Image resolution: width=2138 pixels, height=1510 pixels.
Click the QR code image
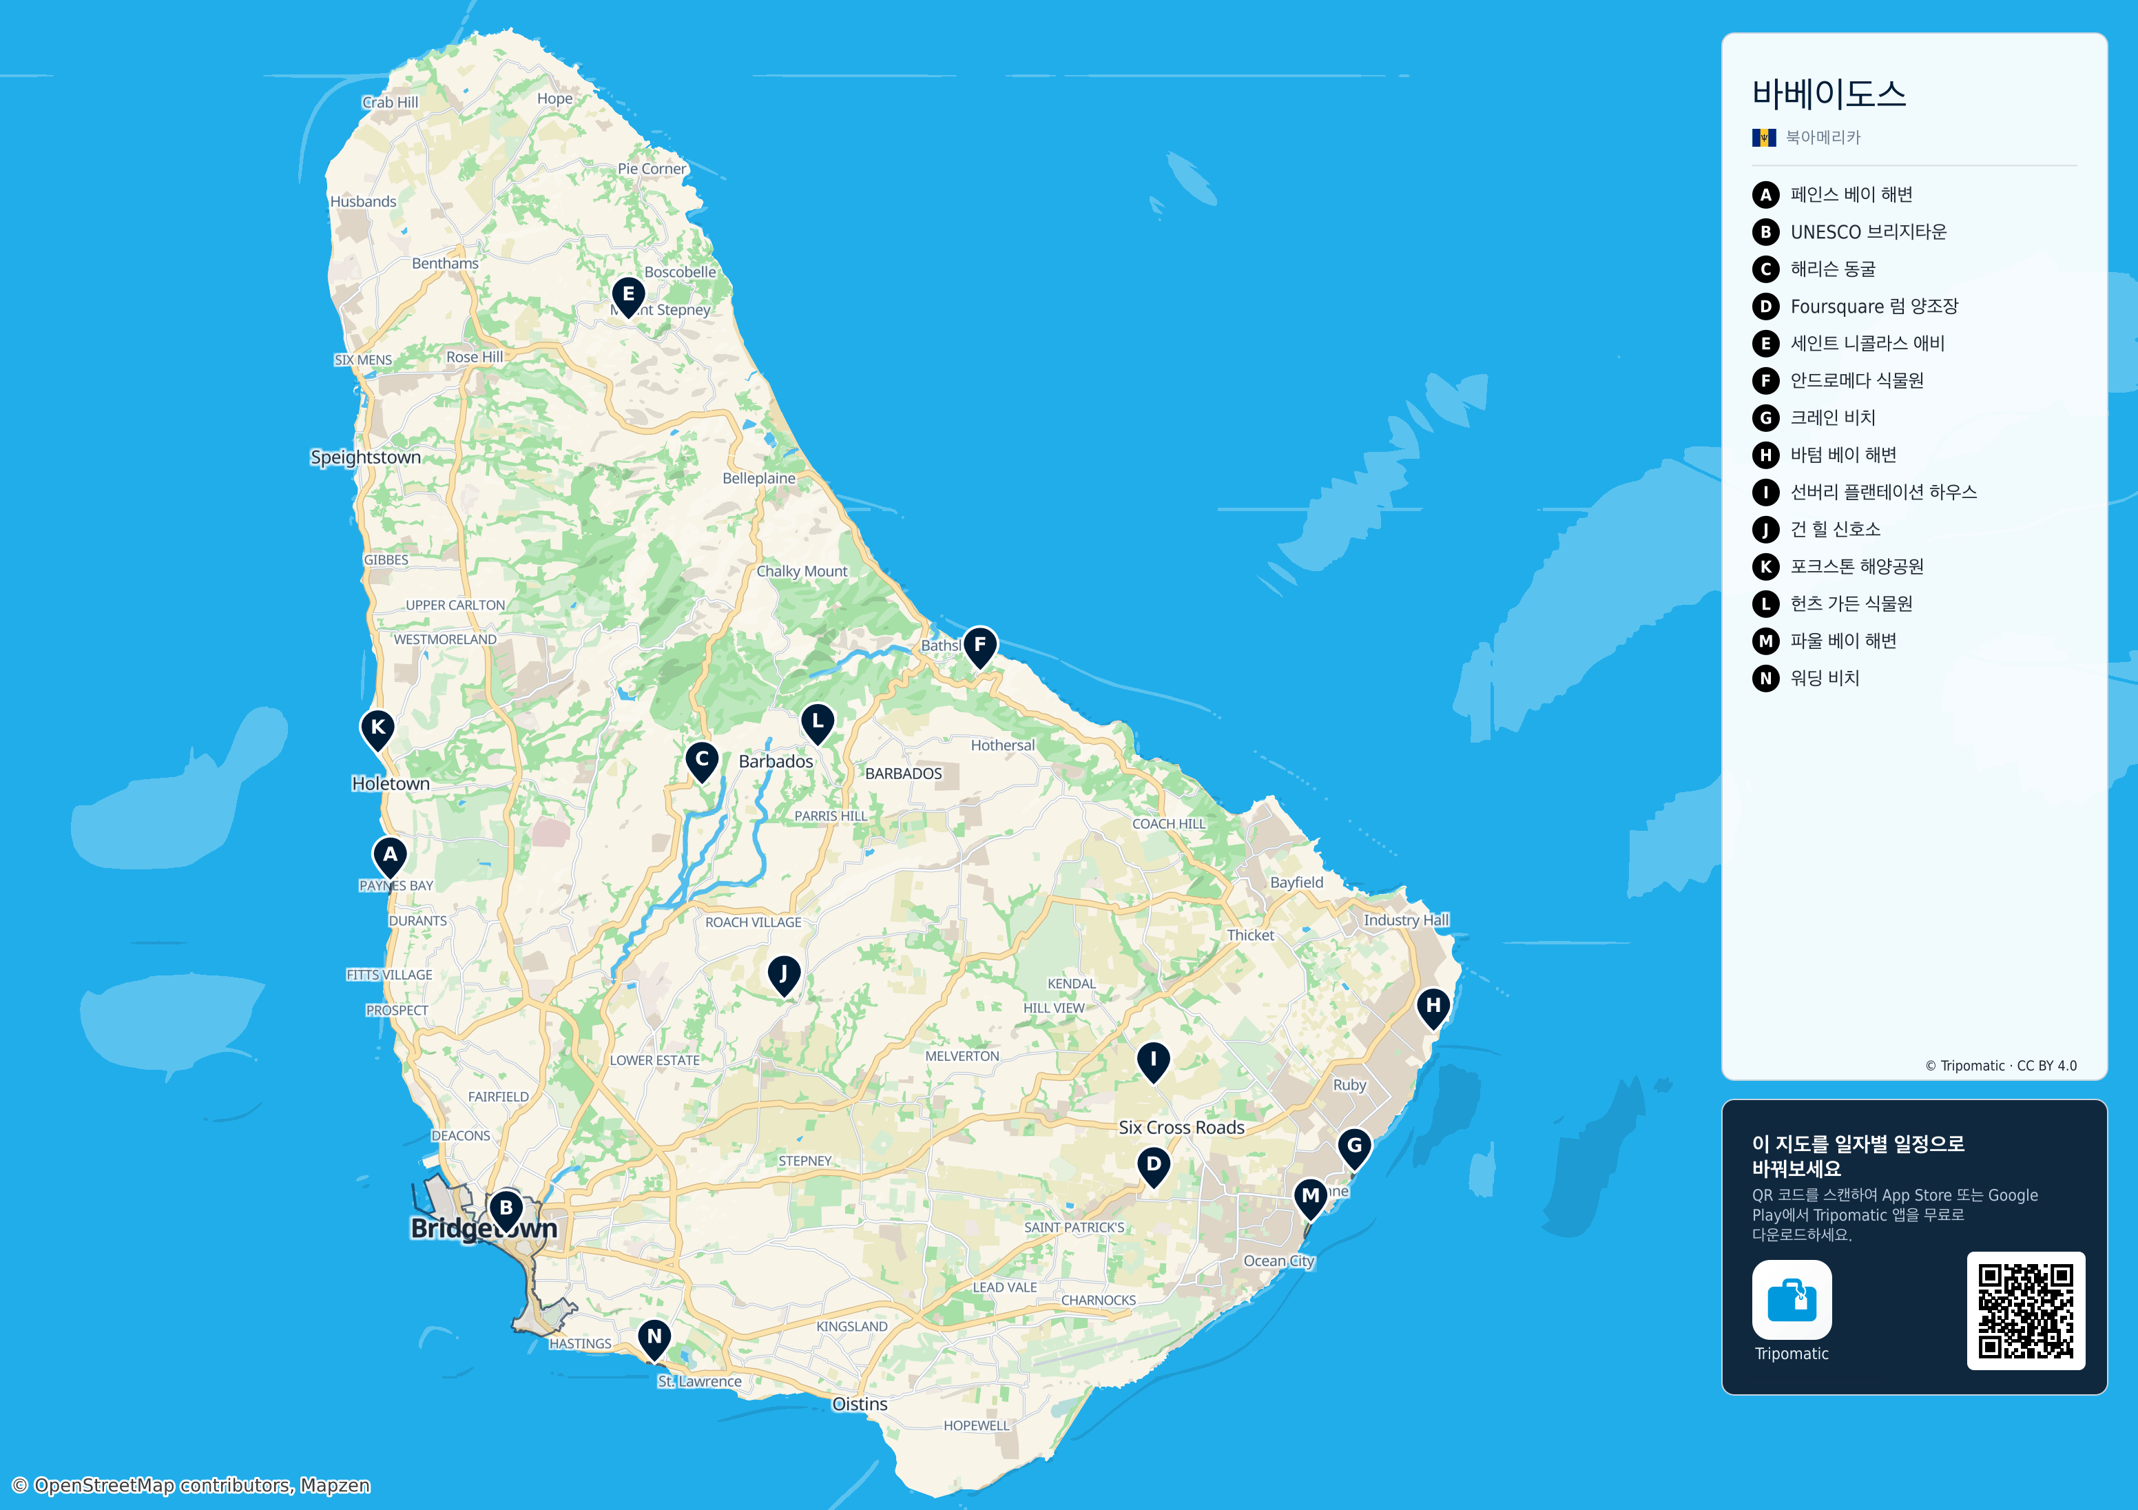tap(2025, 1311)
